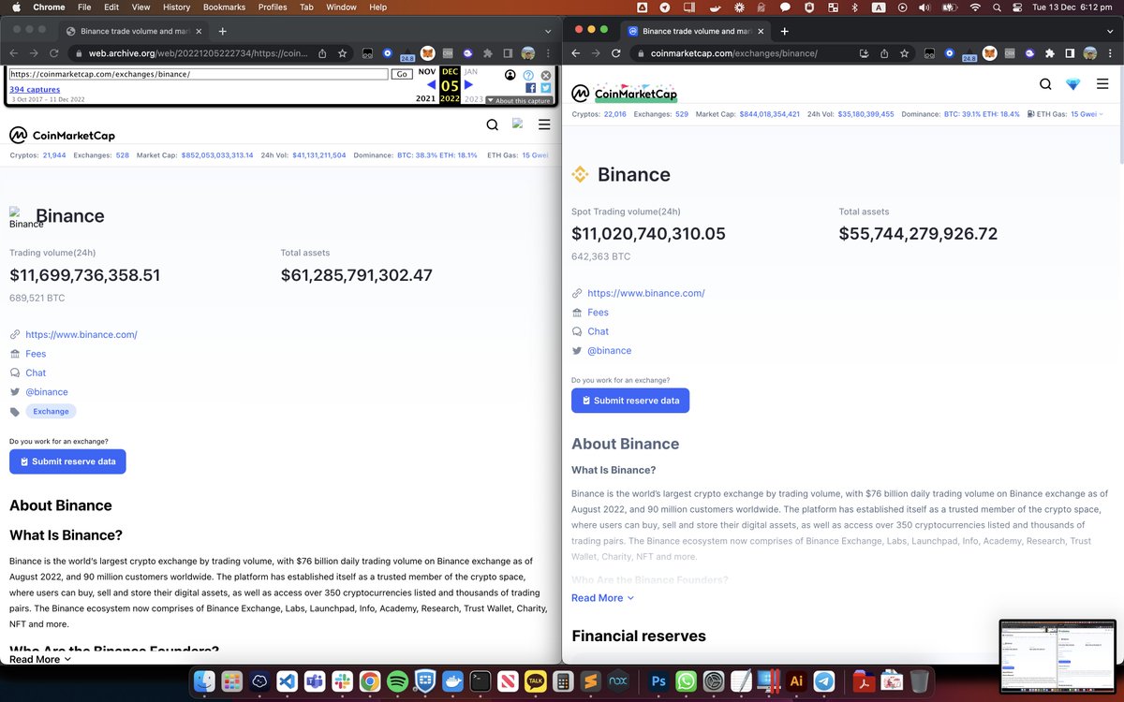Click floating screenshot preview thumbnail
The image size is (1124, 702).
click(x=1058, y=656)
